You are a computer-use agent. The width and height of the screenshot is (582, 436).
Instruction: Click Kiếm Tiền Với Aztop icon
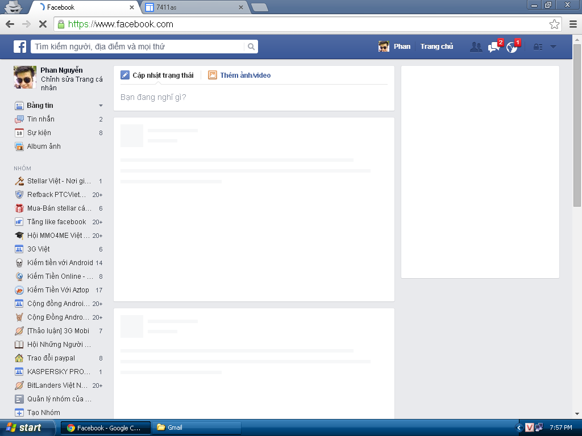point(19,290)
